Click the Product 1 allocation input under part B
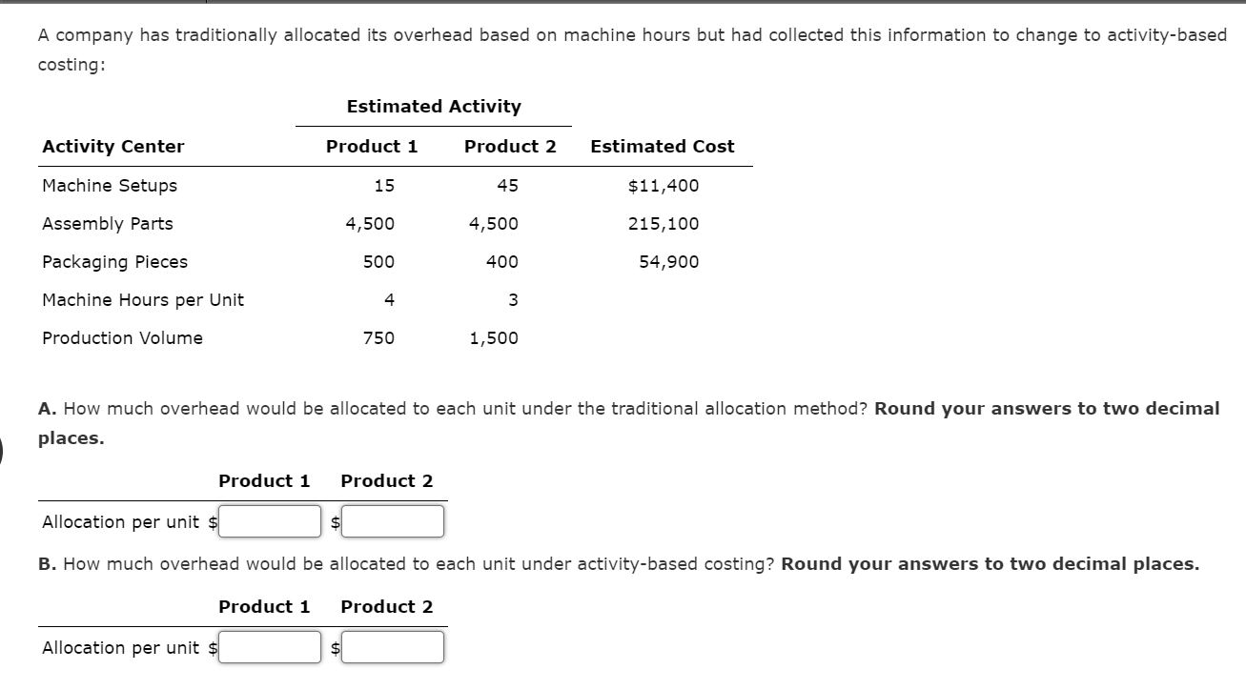 click(269, 647)
